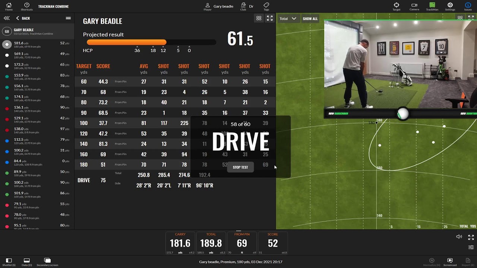This screenshot has height=268, width=477.
Task: Click the session info status text
Action: [x=241, y=262]
